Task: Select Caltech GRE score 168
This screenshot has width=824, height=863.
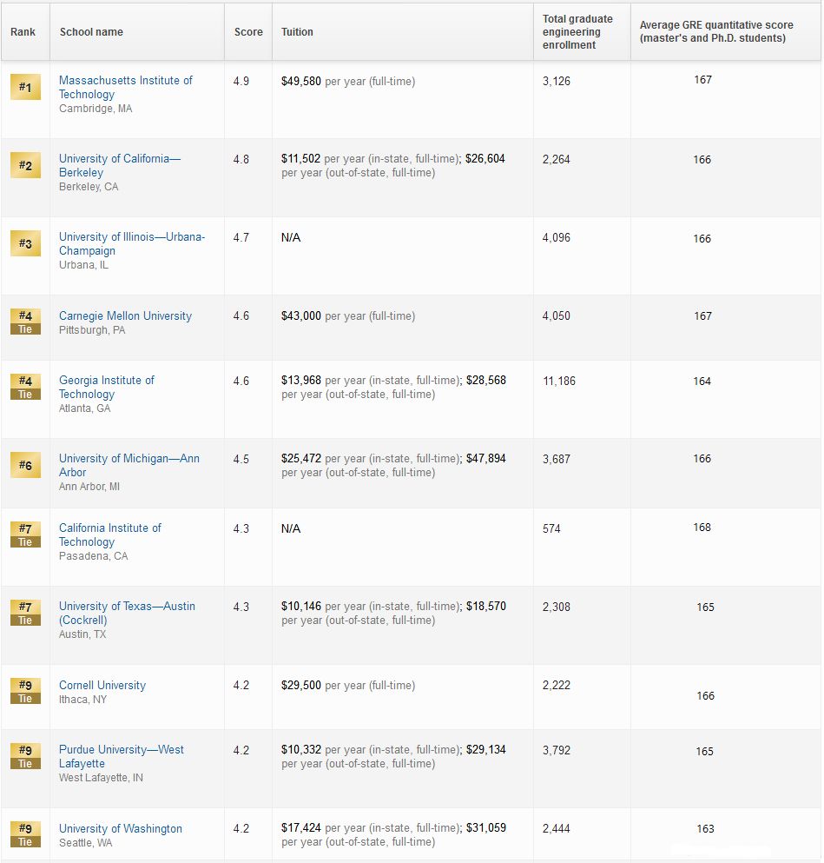Action: pos(702,528)
